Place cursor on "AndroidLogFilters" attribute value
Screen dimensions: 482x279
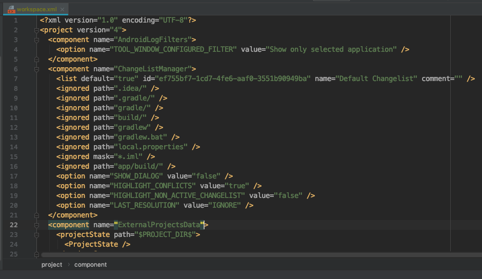click(x=153, y=39)
